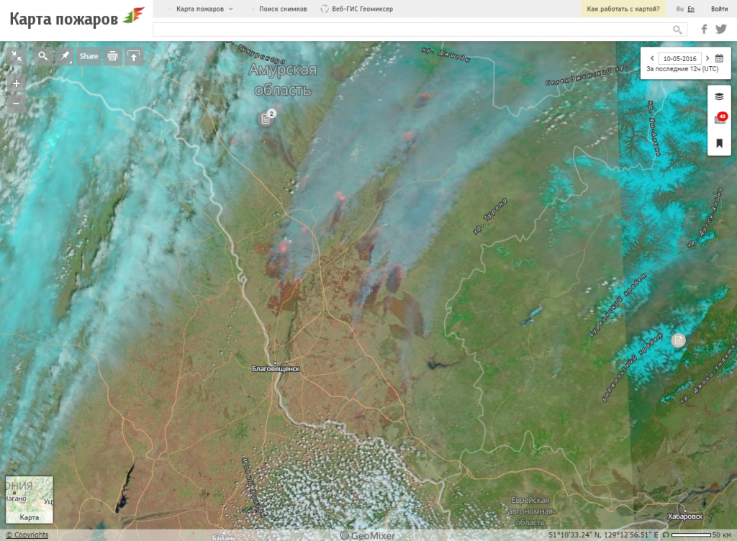Screen dimensions: 737x541
Task: Switch language to Ru
Action: pyautogui.click(x=679, y=9)
